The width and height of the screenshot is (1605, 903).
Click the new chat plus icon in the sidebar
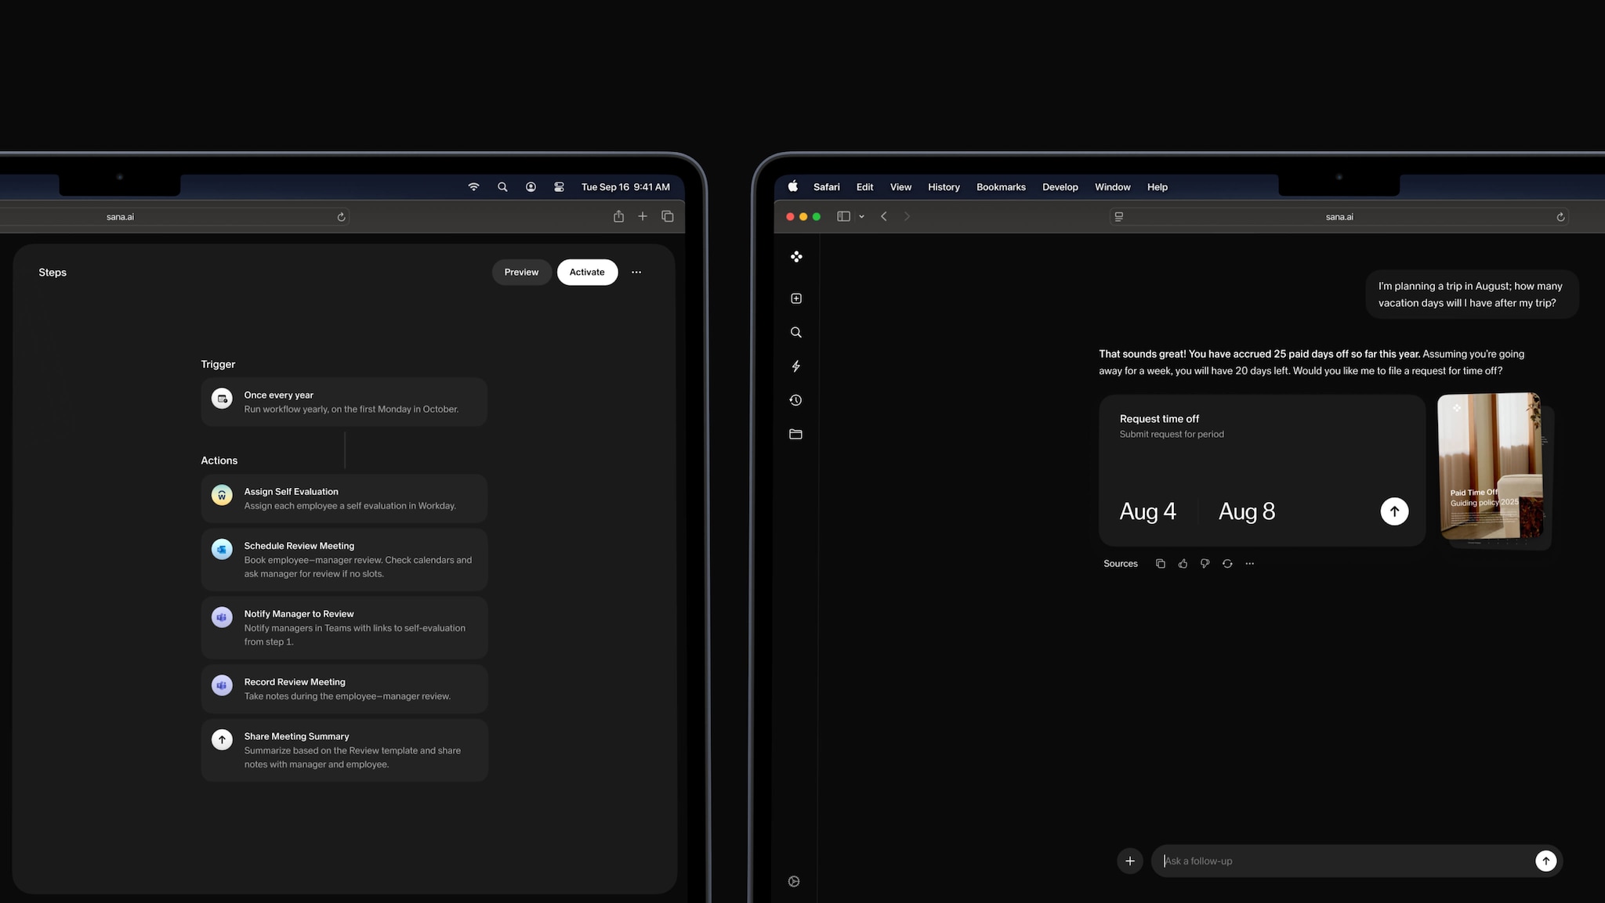(795, 298)
